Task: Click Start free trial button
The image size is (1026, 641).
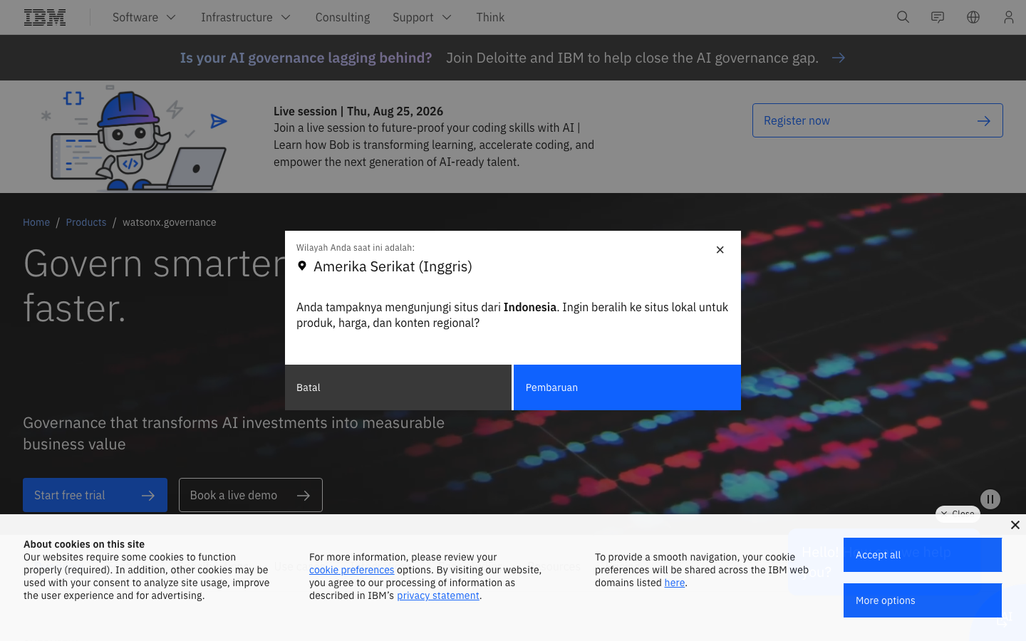Action: (95, 495)
